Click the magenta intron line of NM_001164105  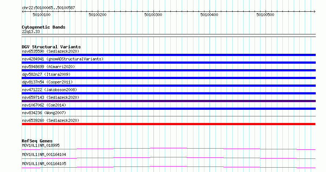coord(168,167)
